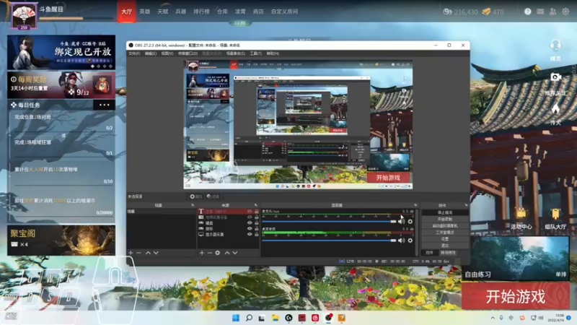Click the 精灵 headset assistant icon
The width and height of the screenshot is (577, 325).
tap(555, 45)
